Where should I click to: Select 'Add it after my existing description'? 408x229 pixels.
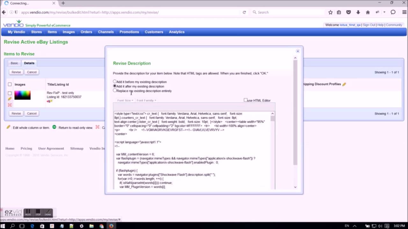coord(115,86)
